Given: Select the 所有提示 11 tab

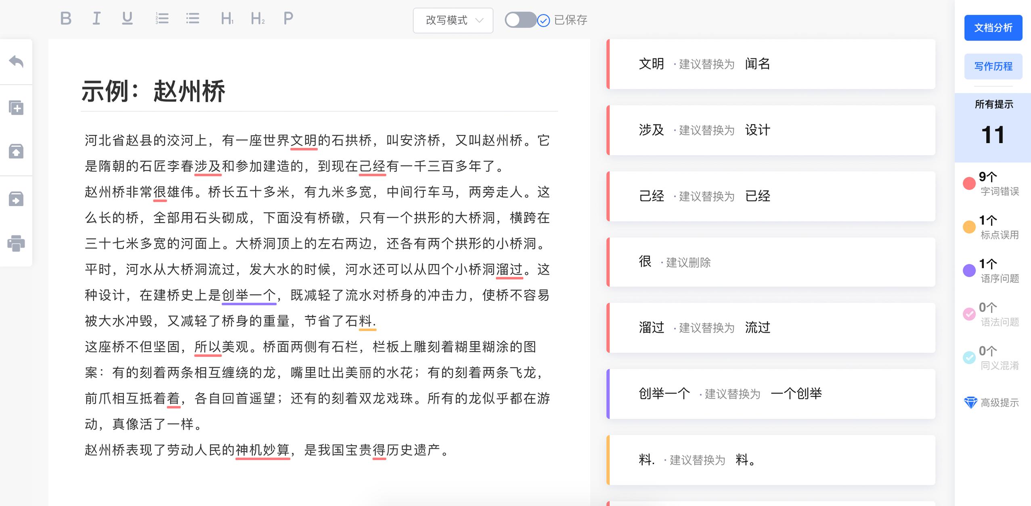Looking at the screenshot, I should pyautogui.click(x=993, y=128).
